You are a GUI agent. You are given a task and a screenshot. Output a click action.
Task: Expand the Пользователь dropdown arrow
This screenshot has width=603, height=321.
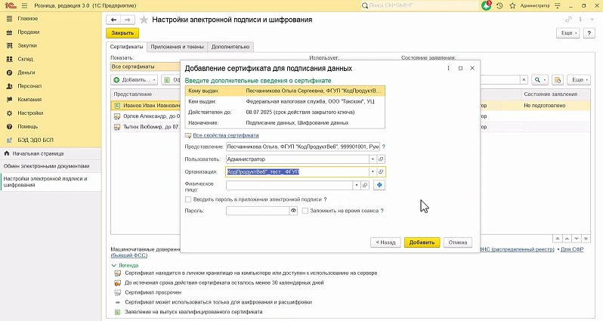click(x=373, y=159)
